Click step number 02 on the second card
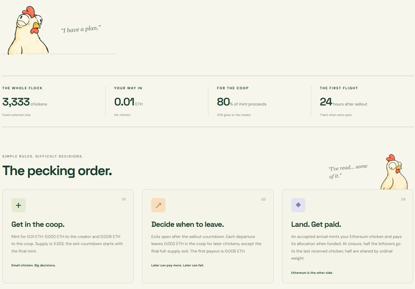The width and height of the screenshot is (415, 289). click(264, 199)
